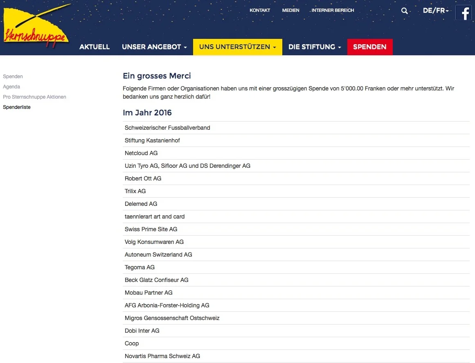Select Spenden in the sidebar

pos(13,77)
